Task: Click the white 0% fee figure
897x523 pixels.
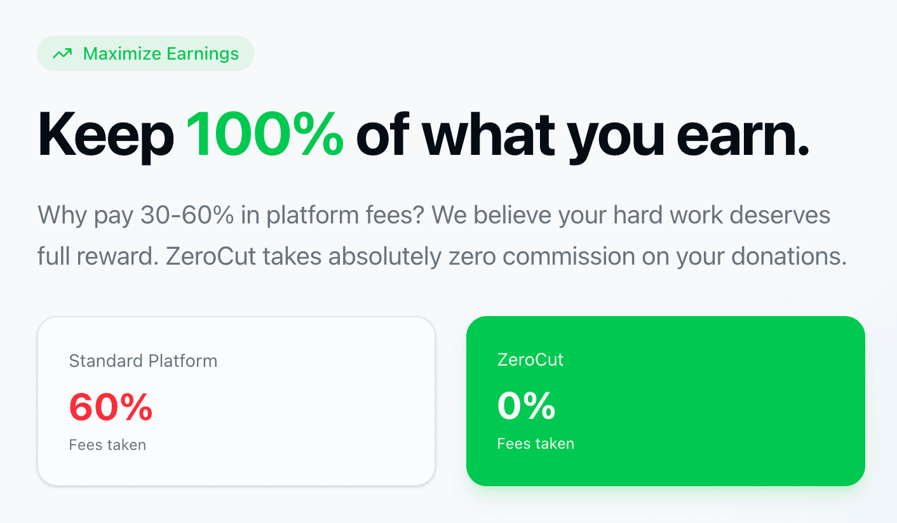Action: [526, 406]
